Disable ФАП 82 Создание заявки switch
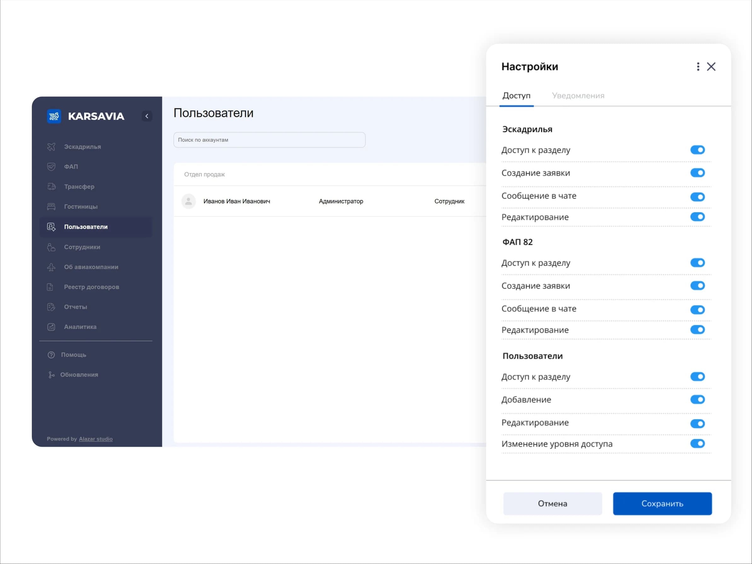Screen dimensions: 752x564 coord(697,285)
